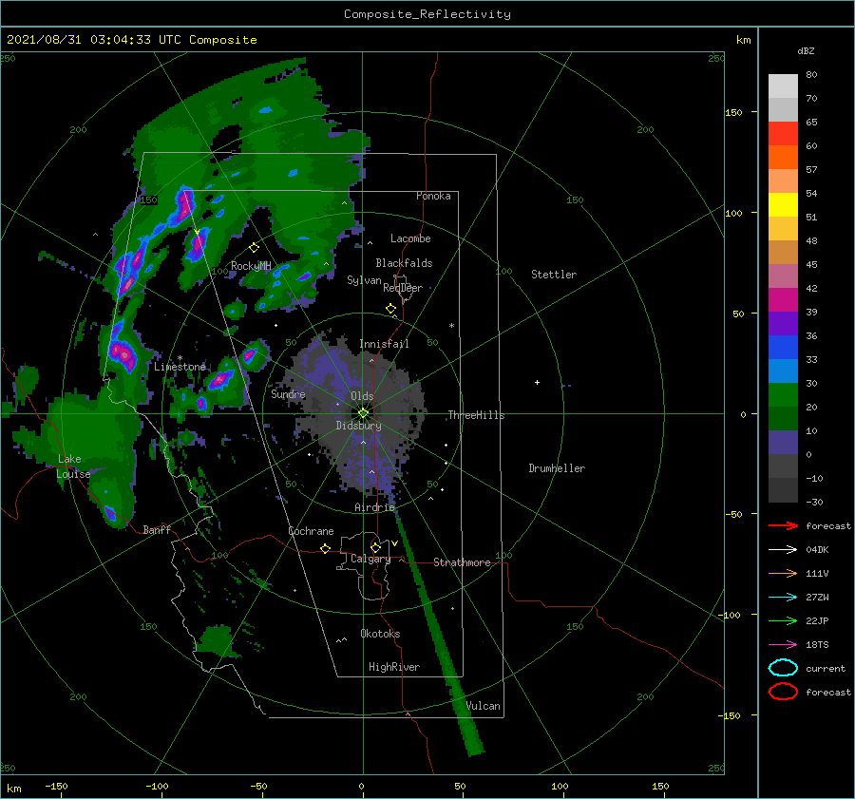
Task: Click the red 65 dBZ color swatch
Action: coord(783,133)
